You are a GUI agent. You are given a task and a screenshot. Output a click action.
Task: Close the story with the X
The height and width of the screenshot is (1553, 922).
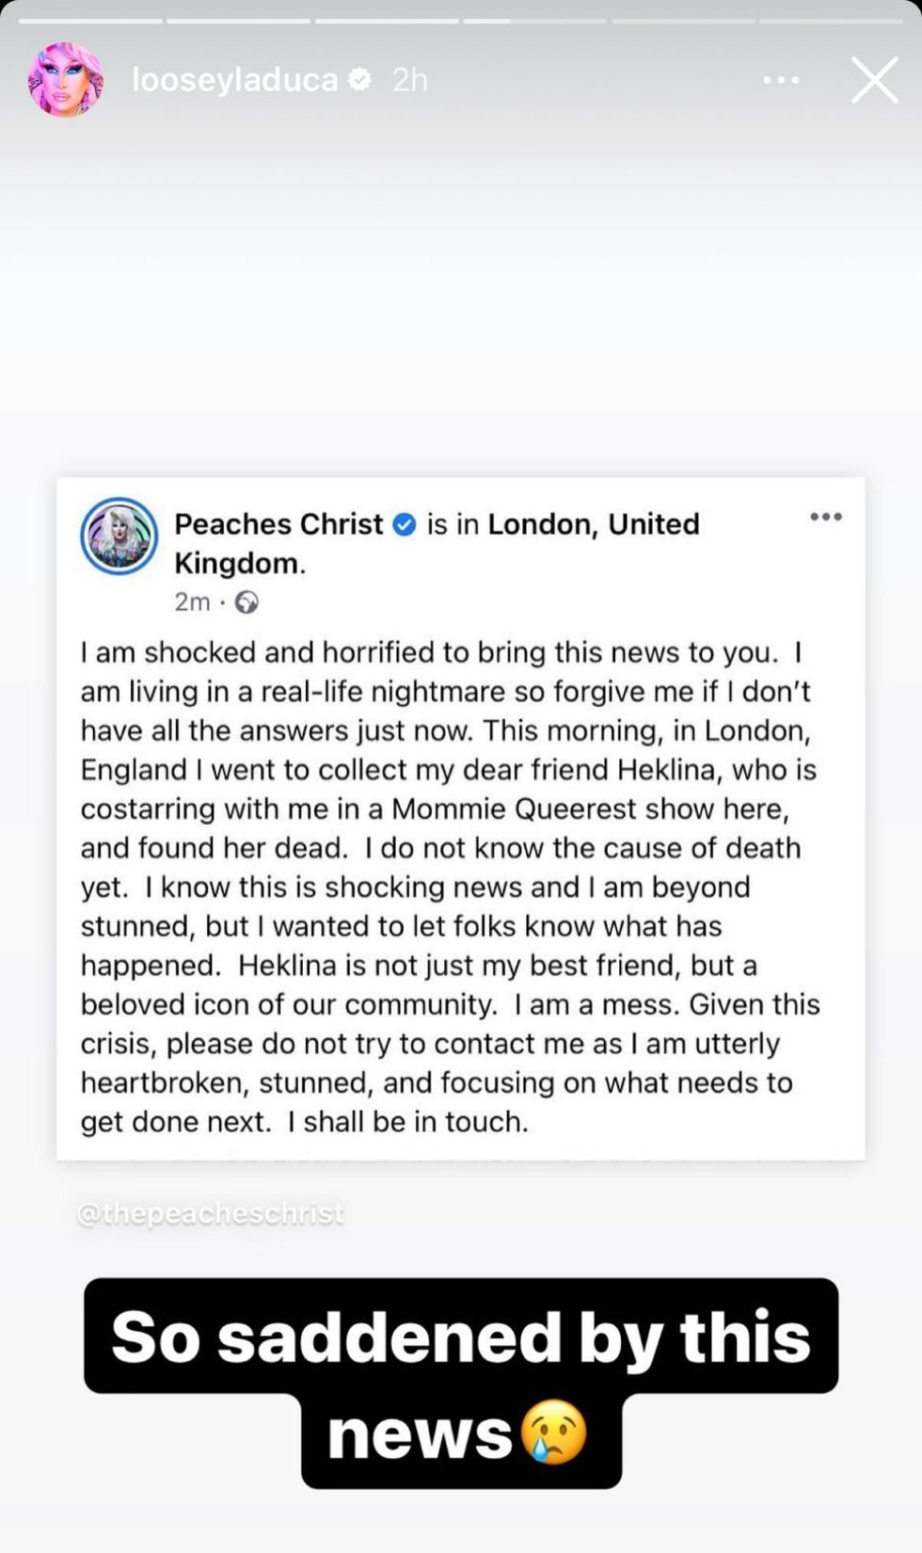point(874,80)
